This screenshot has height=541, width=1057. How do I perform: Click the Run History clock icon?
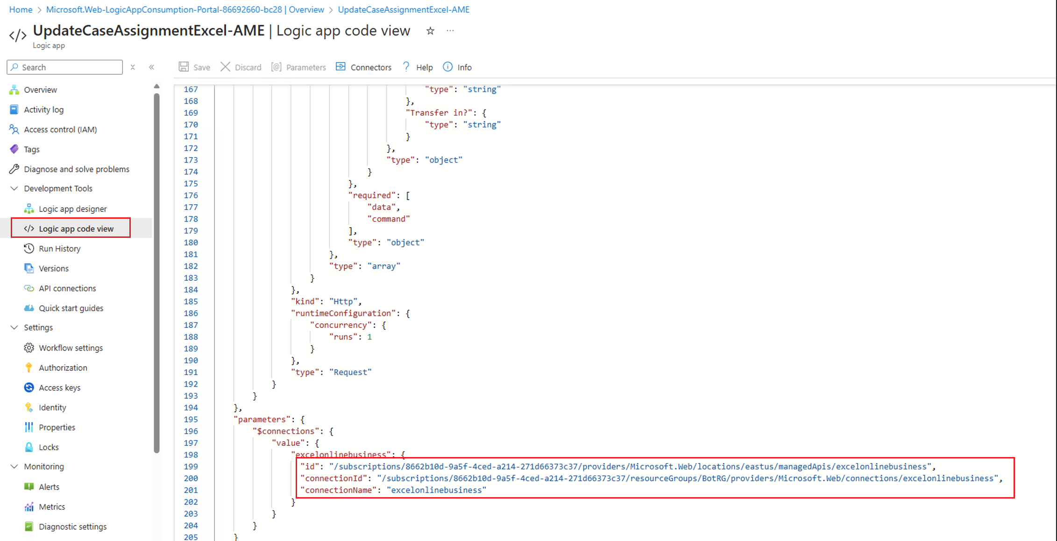point(29,248)
